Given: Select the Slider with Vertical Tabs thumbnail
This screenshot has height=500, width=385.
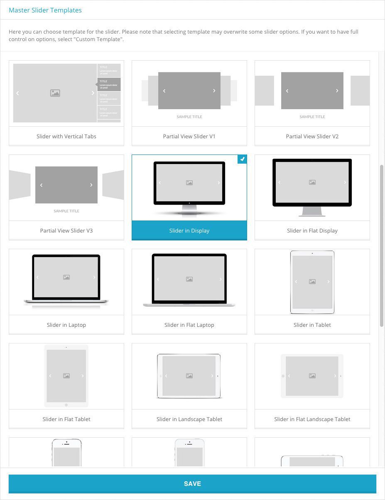Looking at the screenshot, I should point(66,93).
